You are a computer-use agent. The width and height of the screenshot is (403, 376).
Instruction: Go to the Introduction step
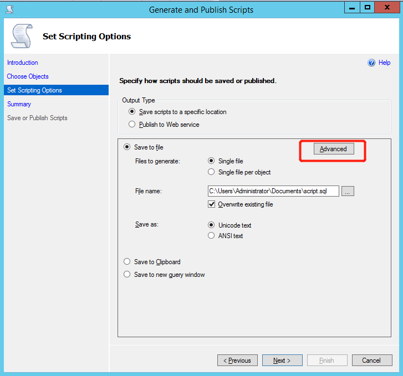[x=23, y=63]
